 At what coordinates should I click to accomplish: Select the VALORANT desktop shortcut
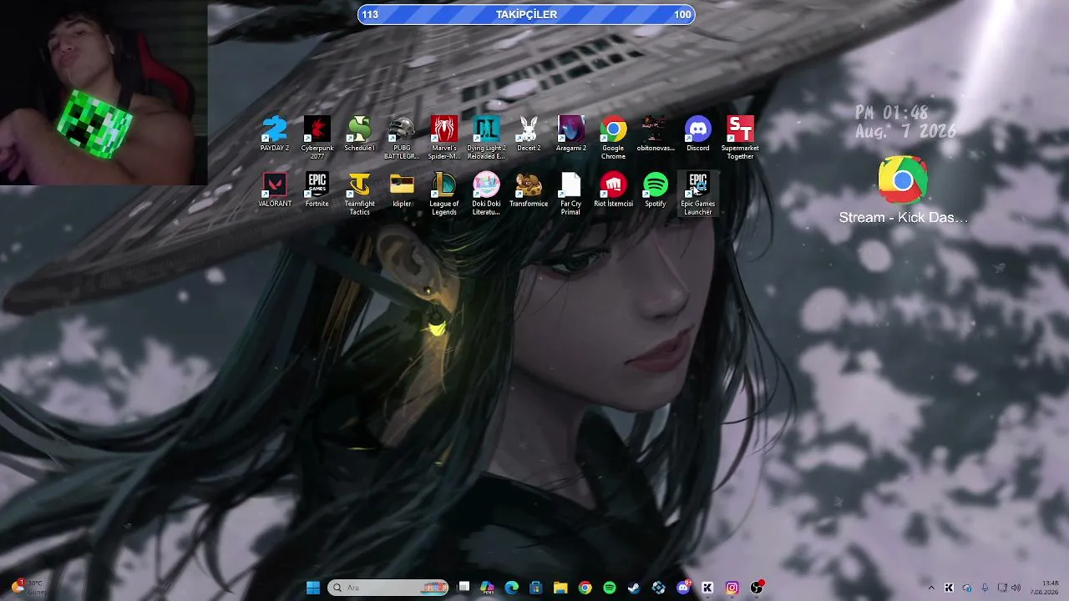[x=275, y=189]
